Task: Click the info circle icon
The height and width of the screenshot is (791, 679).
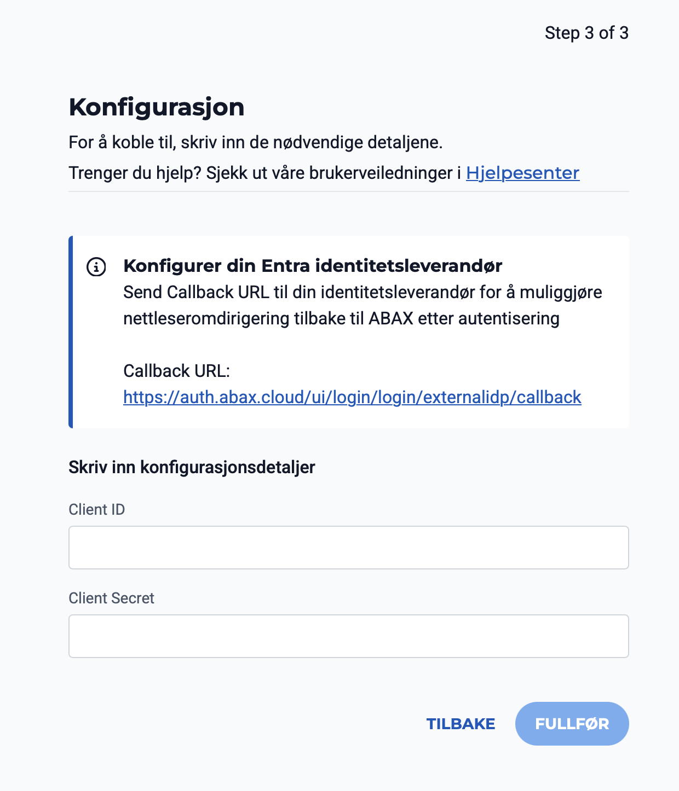Action: point(96,267)
